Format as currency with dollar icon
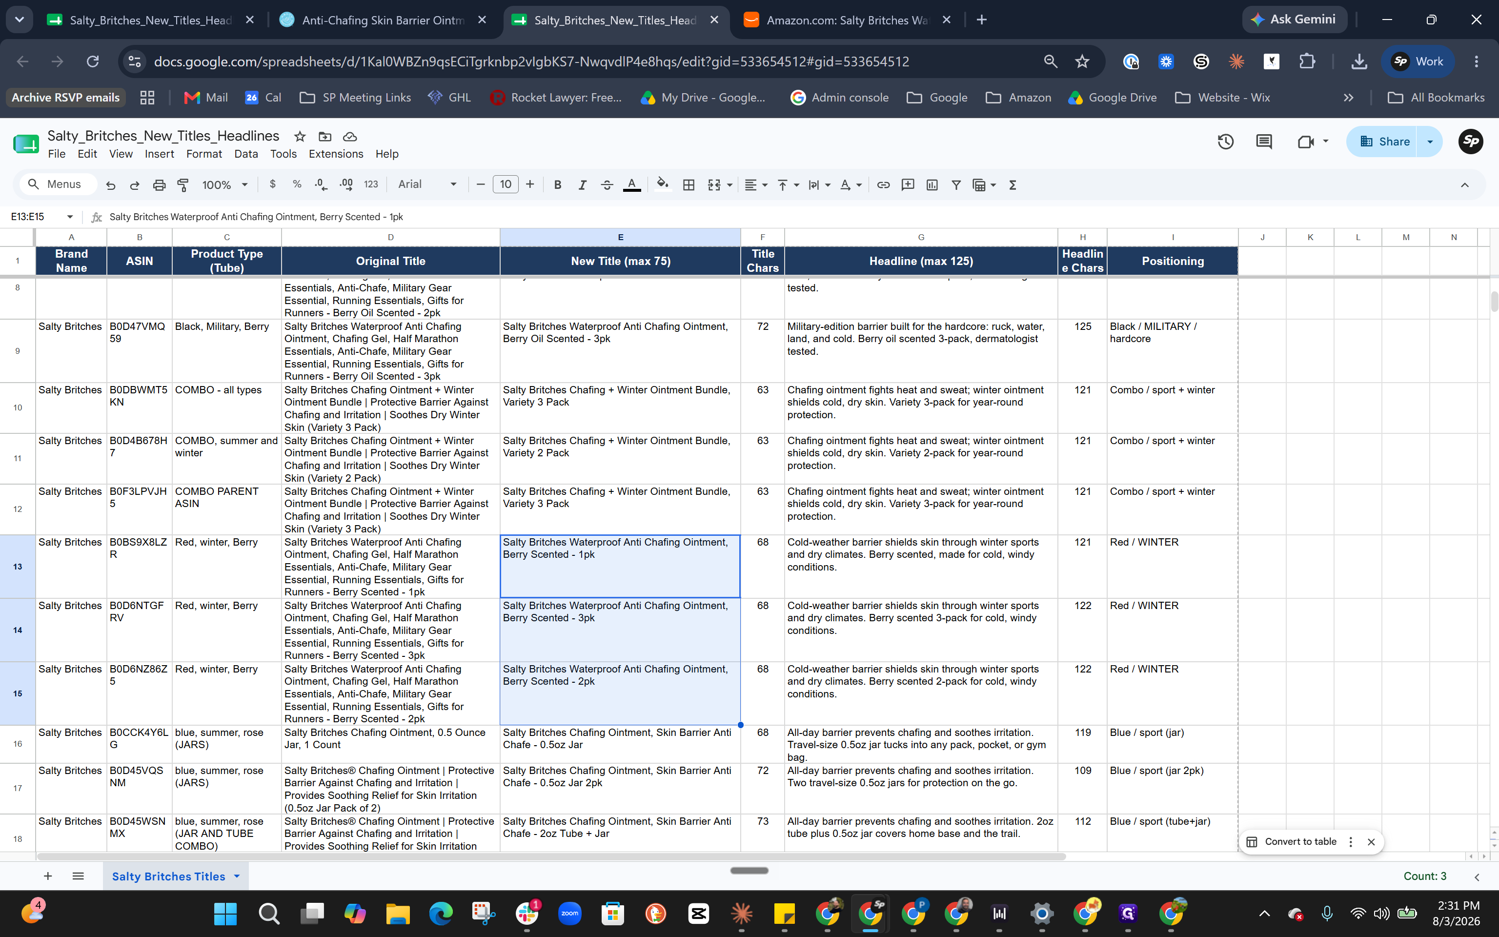The height and width of the screenshot is (937, 1499). (x=273, y=184)
